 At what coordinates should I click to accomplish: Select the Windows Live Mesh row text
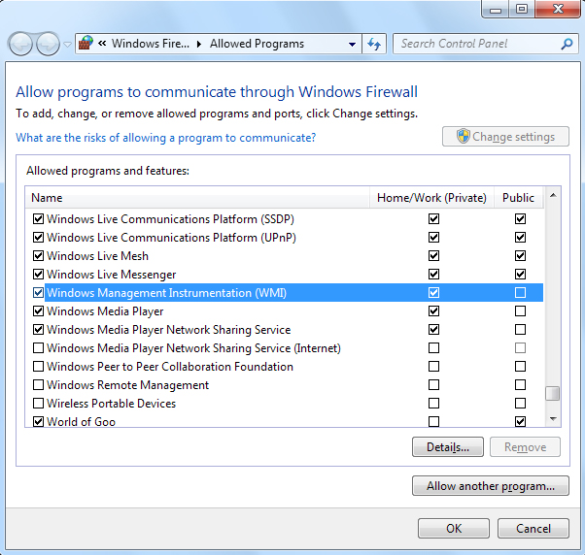tap(98, 256)
